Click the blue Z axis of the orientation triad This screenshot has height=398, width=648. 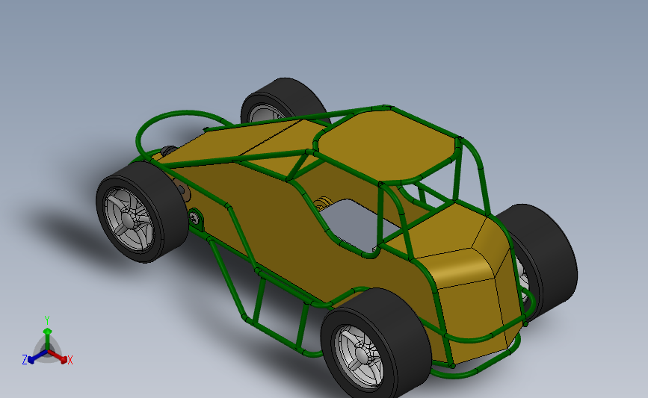[x=37, y=357]
